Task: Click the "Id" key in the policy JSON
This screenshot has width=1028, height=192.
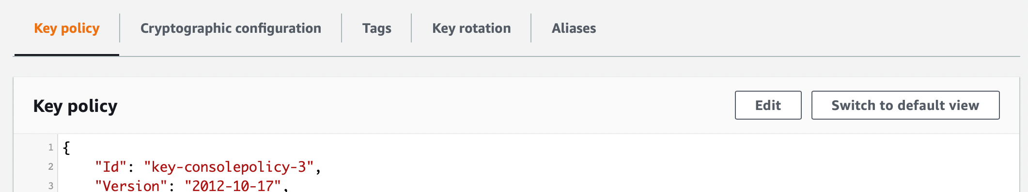Action: pyautogui.click(x=111, y=167)
